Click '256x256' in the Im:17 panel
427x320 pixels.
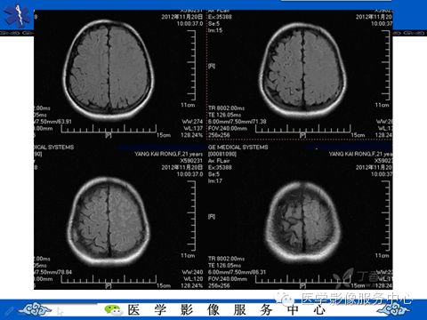click(x=219, y=285)
